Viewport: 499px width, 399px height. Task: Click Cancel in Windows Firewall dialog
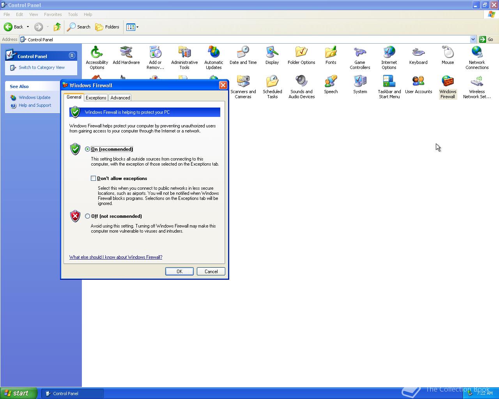click(211, 272)
